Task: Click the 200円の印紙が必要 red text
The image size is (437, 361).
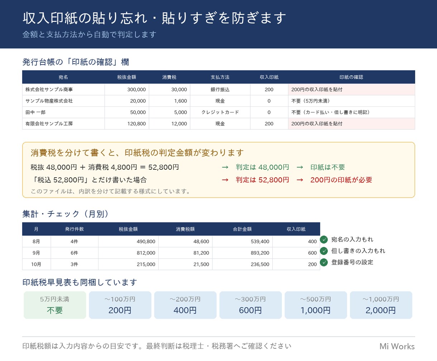Action: pyautogui.click(x=341, y=180)
